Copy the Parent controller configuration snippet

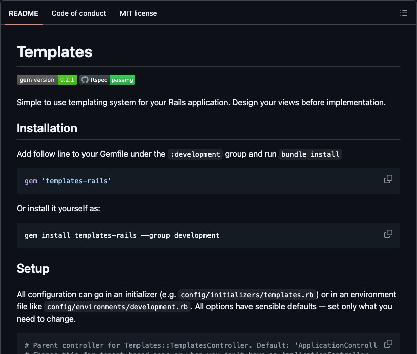pyautogui.click(x=388, y=344)
